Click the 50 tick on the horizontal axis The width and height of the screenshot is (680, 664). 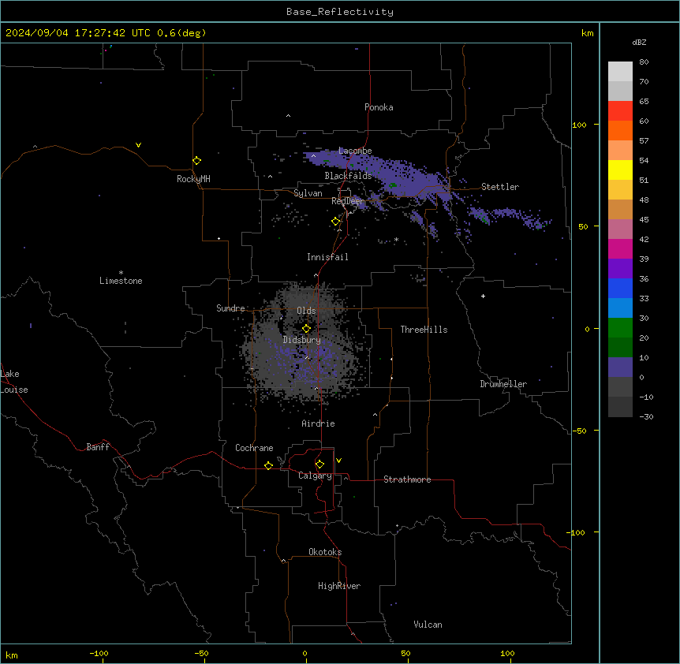(x=405, y=653)
